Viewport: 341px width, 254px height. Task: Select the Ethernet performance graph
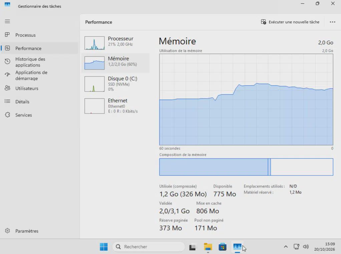95,106
